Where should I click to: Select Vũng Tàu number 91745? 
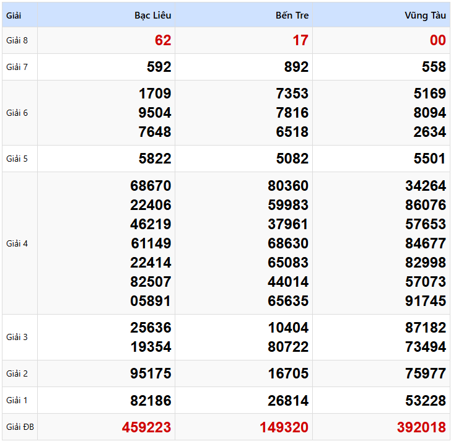coord(426,301)
